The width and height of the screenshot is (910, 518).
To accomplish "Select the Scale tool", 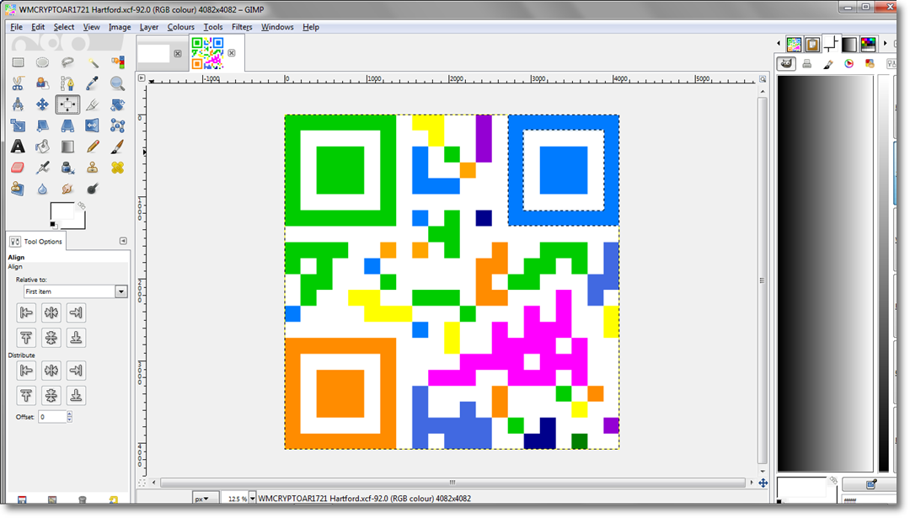I will tap(18, 125).
